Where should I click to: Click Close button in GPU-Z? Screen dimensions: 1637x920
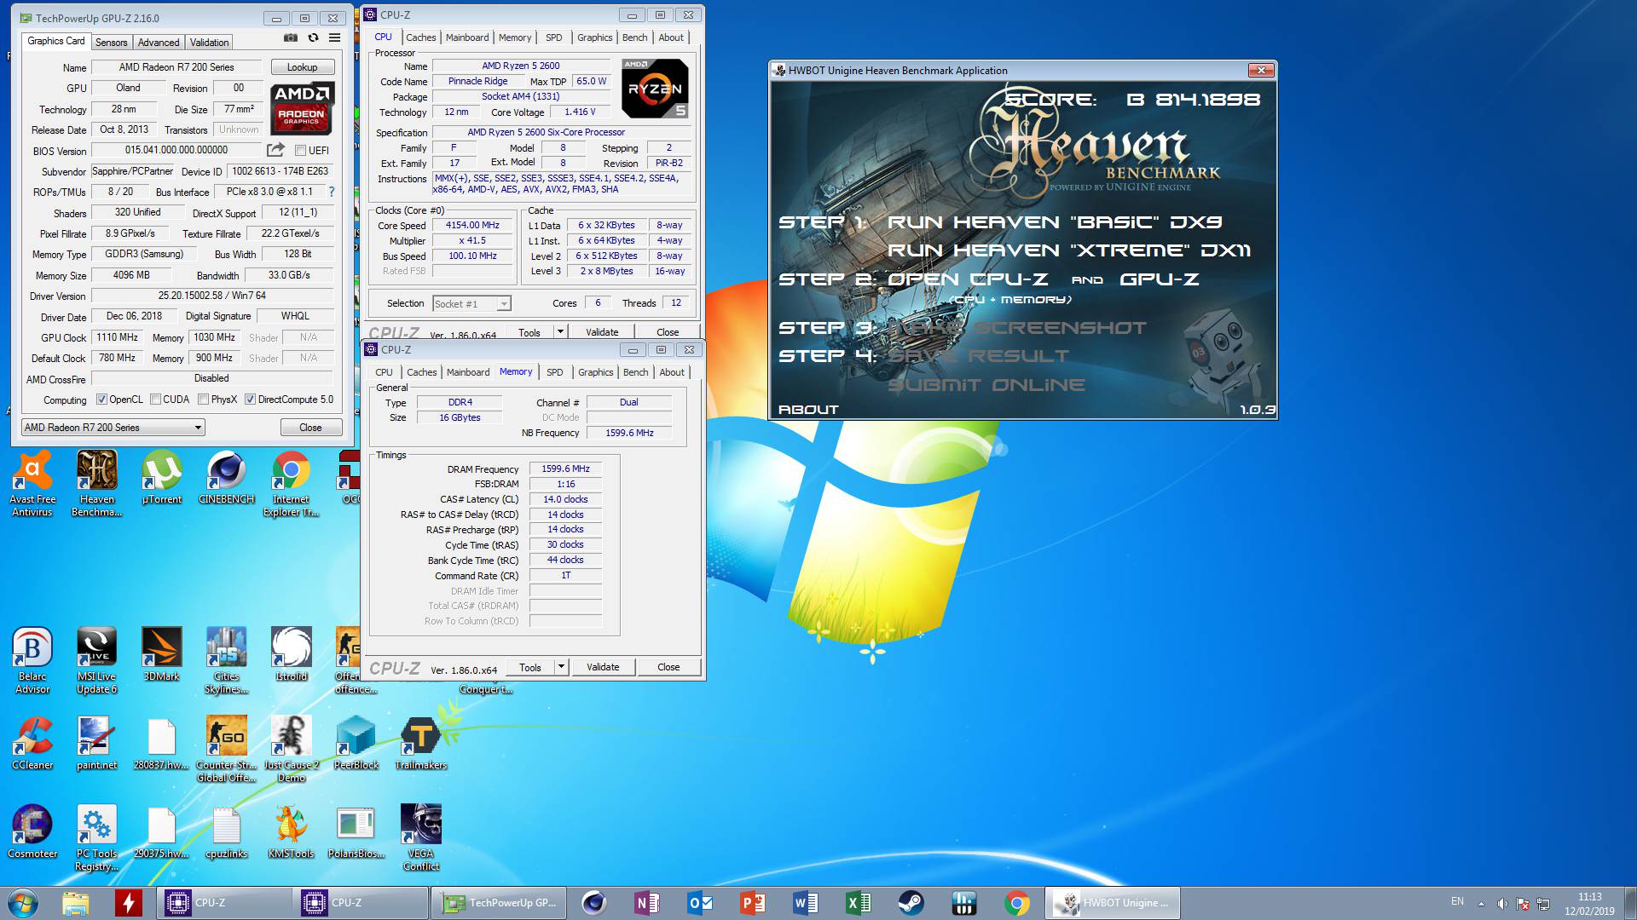tap(310, 428)
